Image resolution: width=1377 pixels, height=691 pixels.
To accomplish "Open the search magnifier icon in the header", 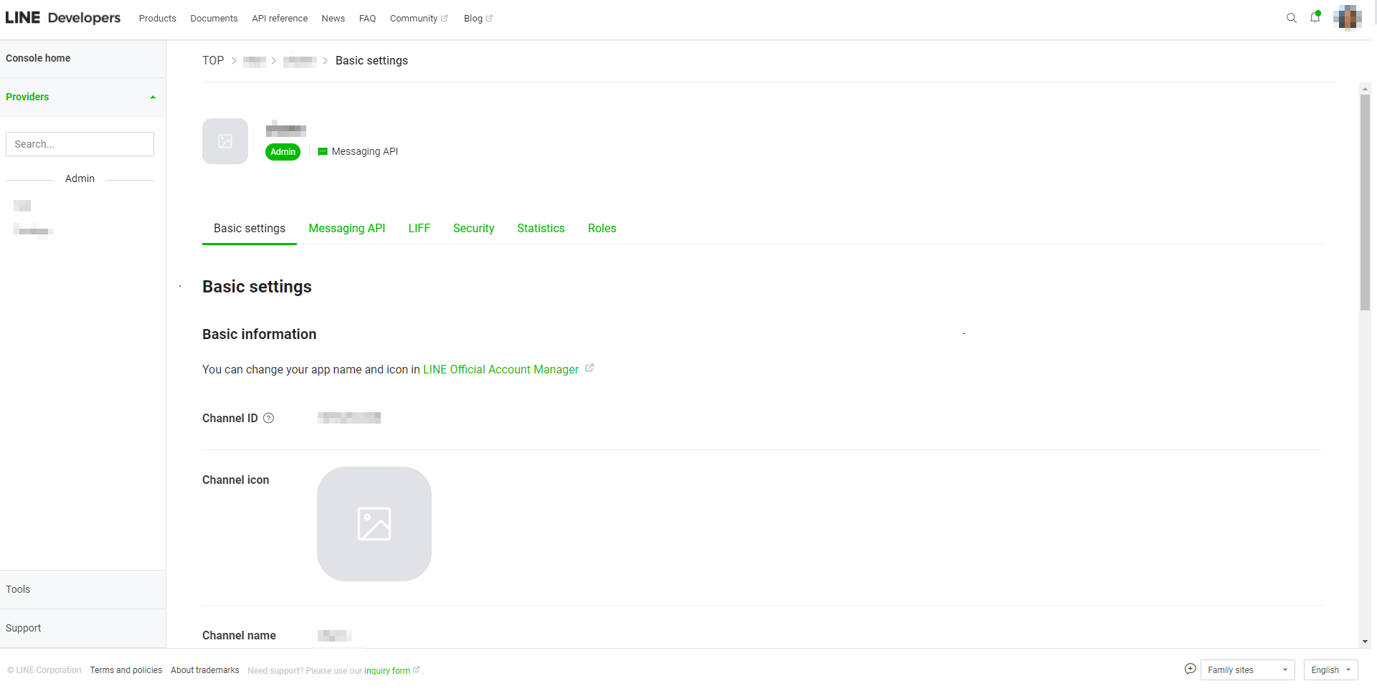I will pos(1292,18).
